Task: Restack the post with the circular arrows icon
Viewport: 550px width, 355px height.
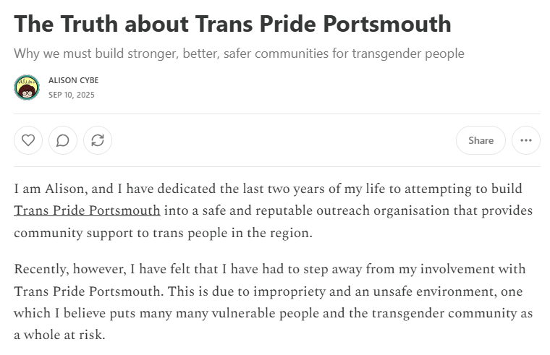Action: [98, 140]
